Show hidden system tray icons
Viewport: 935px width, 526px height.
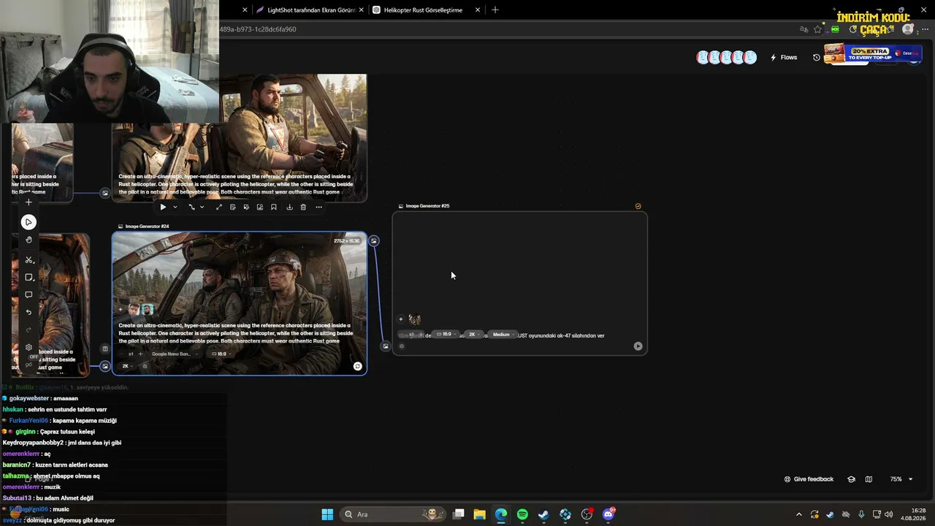point(798,514)
